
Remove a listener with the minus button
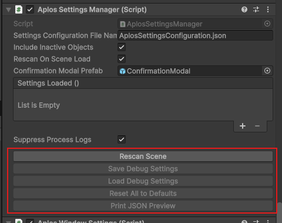click(x=257, y=126)
